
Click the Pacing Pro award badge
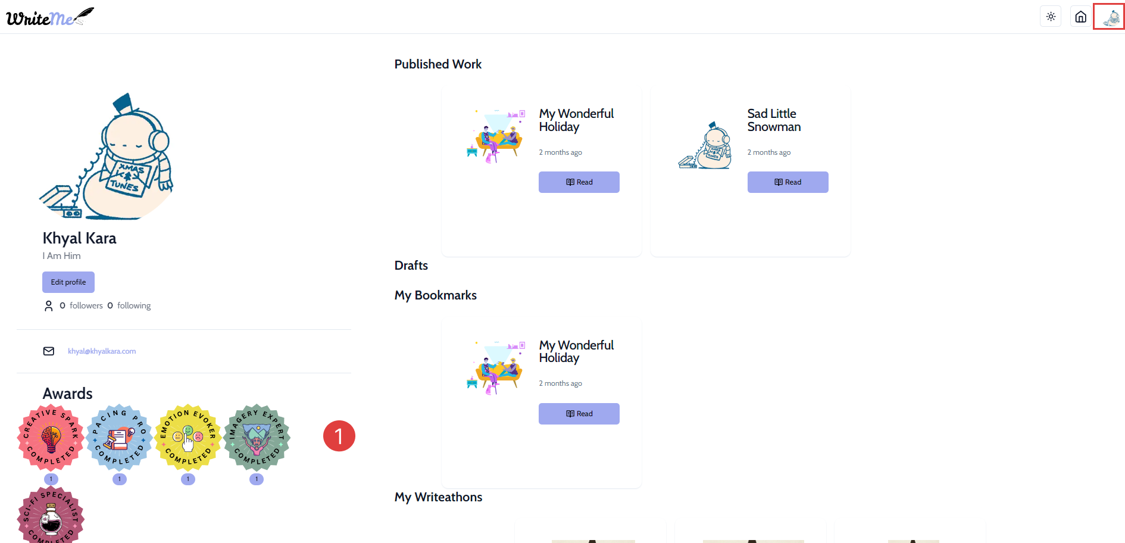point(119,438)
